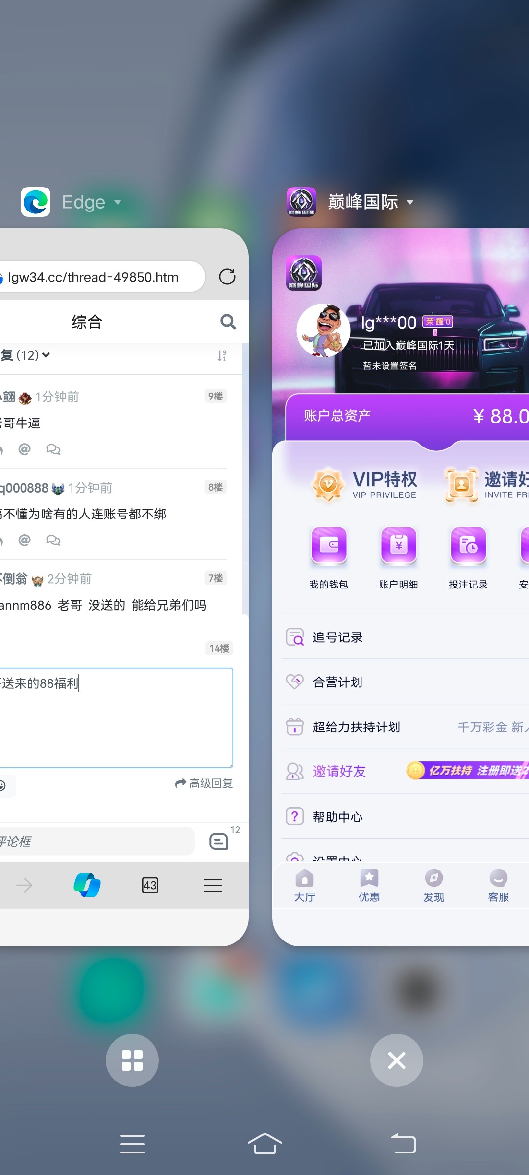The width and height of the screenshot is (529, 1175).
Task: Open the 账户明细 account details icon
Action: [398, 545]
